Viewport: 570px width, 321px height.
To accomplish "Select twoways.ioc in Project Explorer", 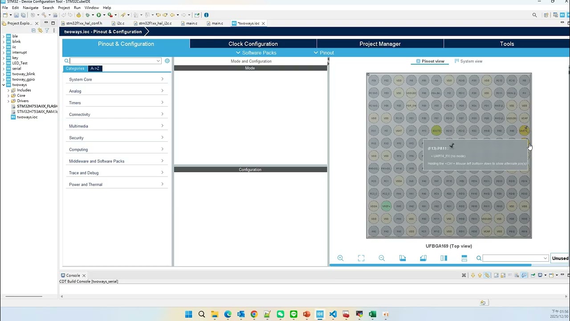I will pos(27,117).
